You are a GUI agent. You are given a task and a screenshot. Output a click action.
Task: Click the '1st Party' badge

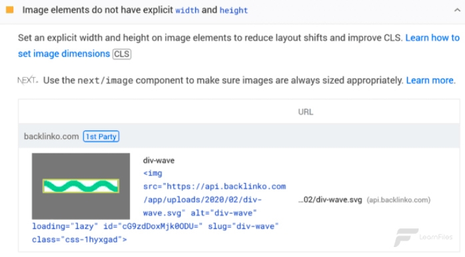pyautogui.click(x=101, y=136)
